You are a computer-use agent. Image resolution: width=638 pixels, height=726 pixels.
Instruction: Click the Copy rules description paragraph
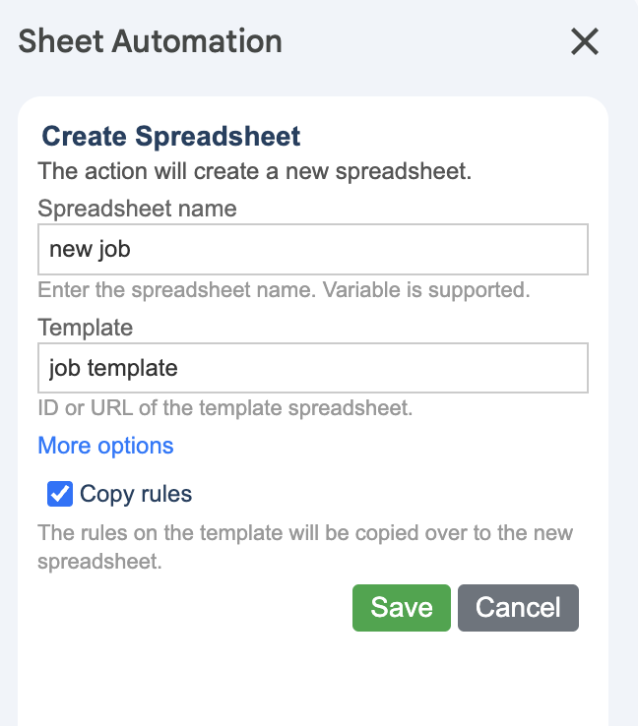point(305,548)
